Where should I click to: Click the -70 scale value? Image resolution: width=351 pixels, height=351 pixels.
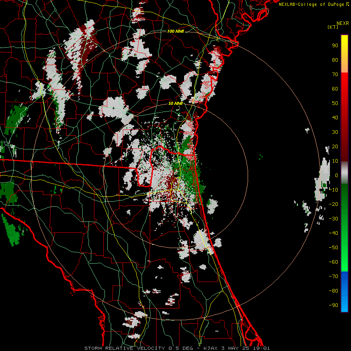(333, 277)
